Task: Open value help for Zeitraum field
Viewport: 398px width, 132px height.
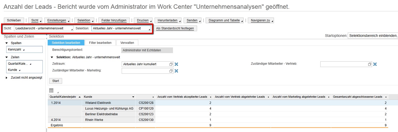Action: [x=171, y=64]
